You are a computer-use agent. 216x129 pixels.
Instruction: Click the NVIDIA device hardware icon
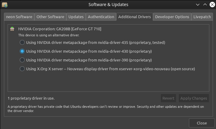12,29
